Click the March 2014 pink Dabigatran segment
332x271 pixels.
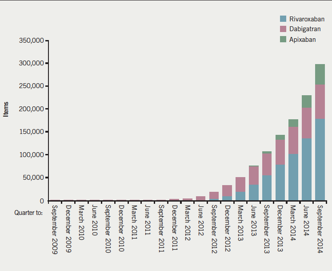(293, 140)
